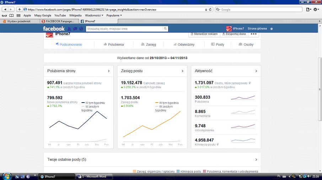
Task: Switch to the Odwiedziny tab
Action: (x=184, y=44)
